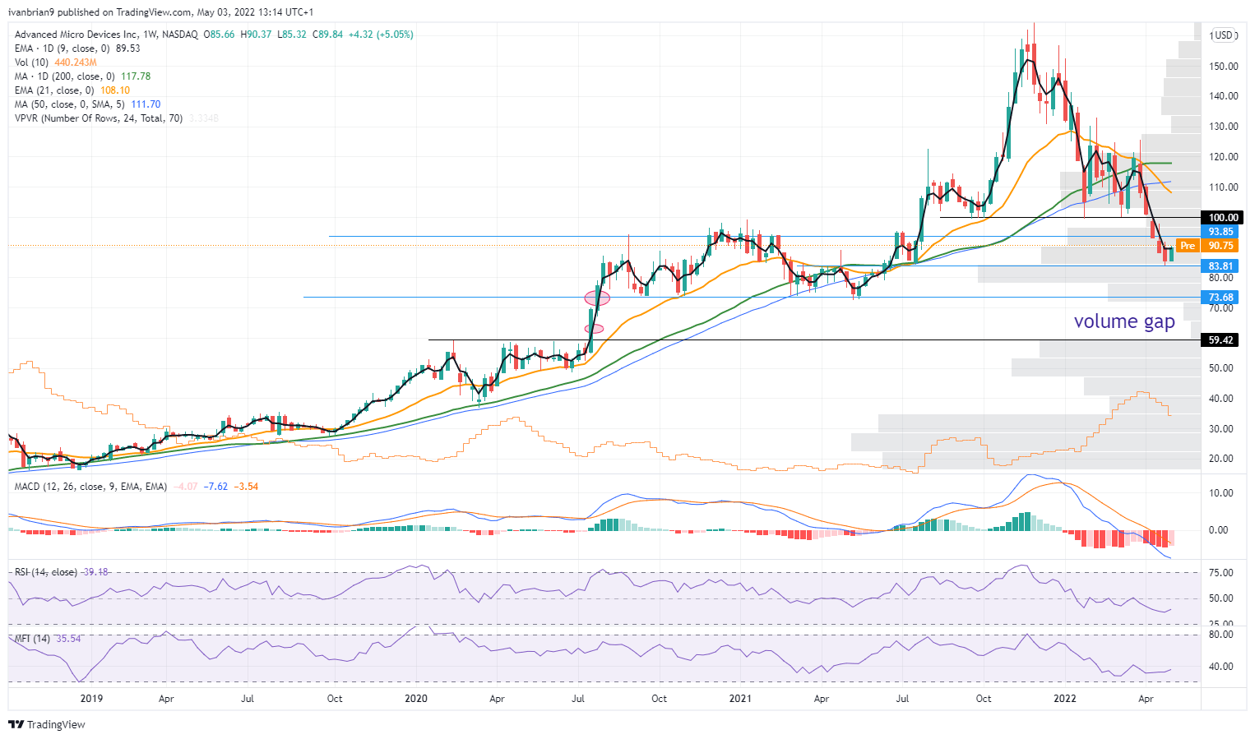Click the 20.00 price axis tick
This screenshot has height=739, width=1255.
click(1221, 459)
